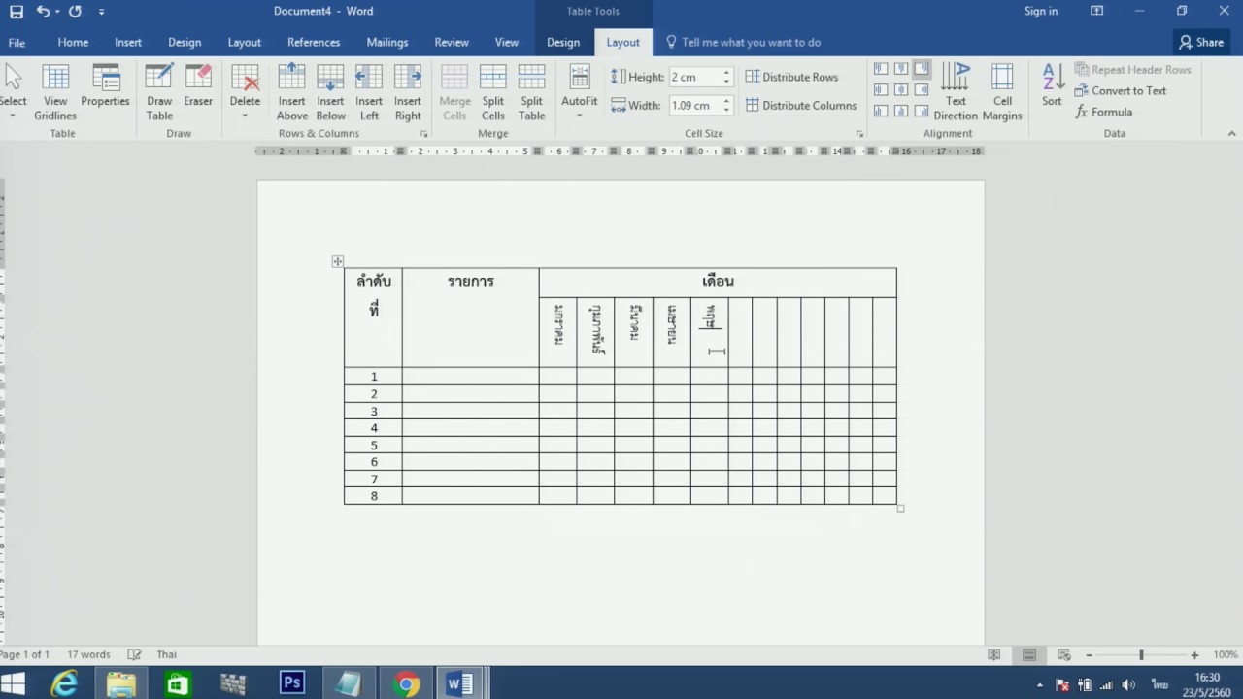Open the Rows & Columns dialog launcher
This screenshot has width=1243, height=699.
pyautogui.click(x=424, y=134)
